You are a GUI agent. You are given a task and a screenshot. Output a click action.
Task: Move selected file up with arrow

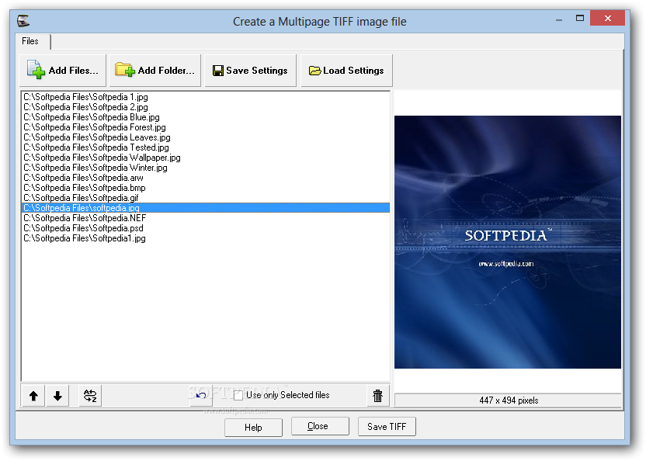[33, 396]
